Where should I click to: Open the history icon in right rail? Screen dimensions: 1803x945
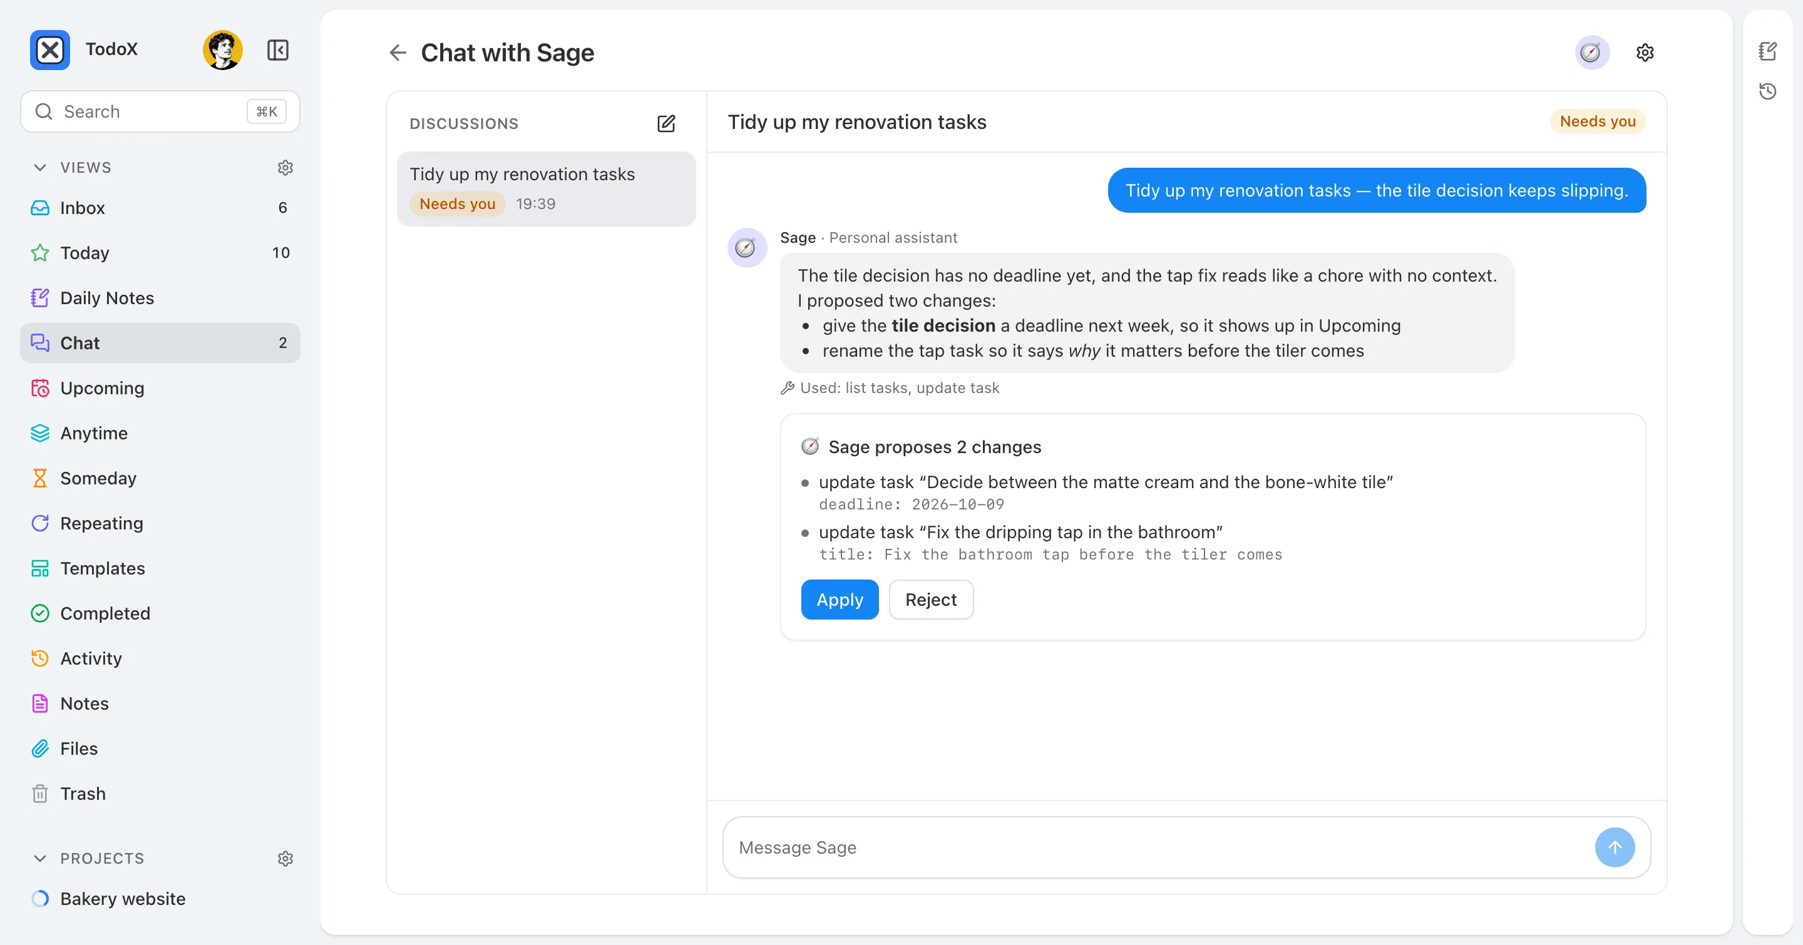coord(1767,91)
